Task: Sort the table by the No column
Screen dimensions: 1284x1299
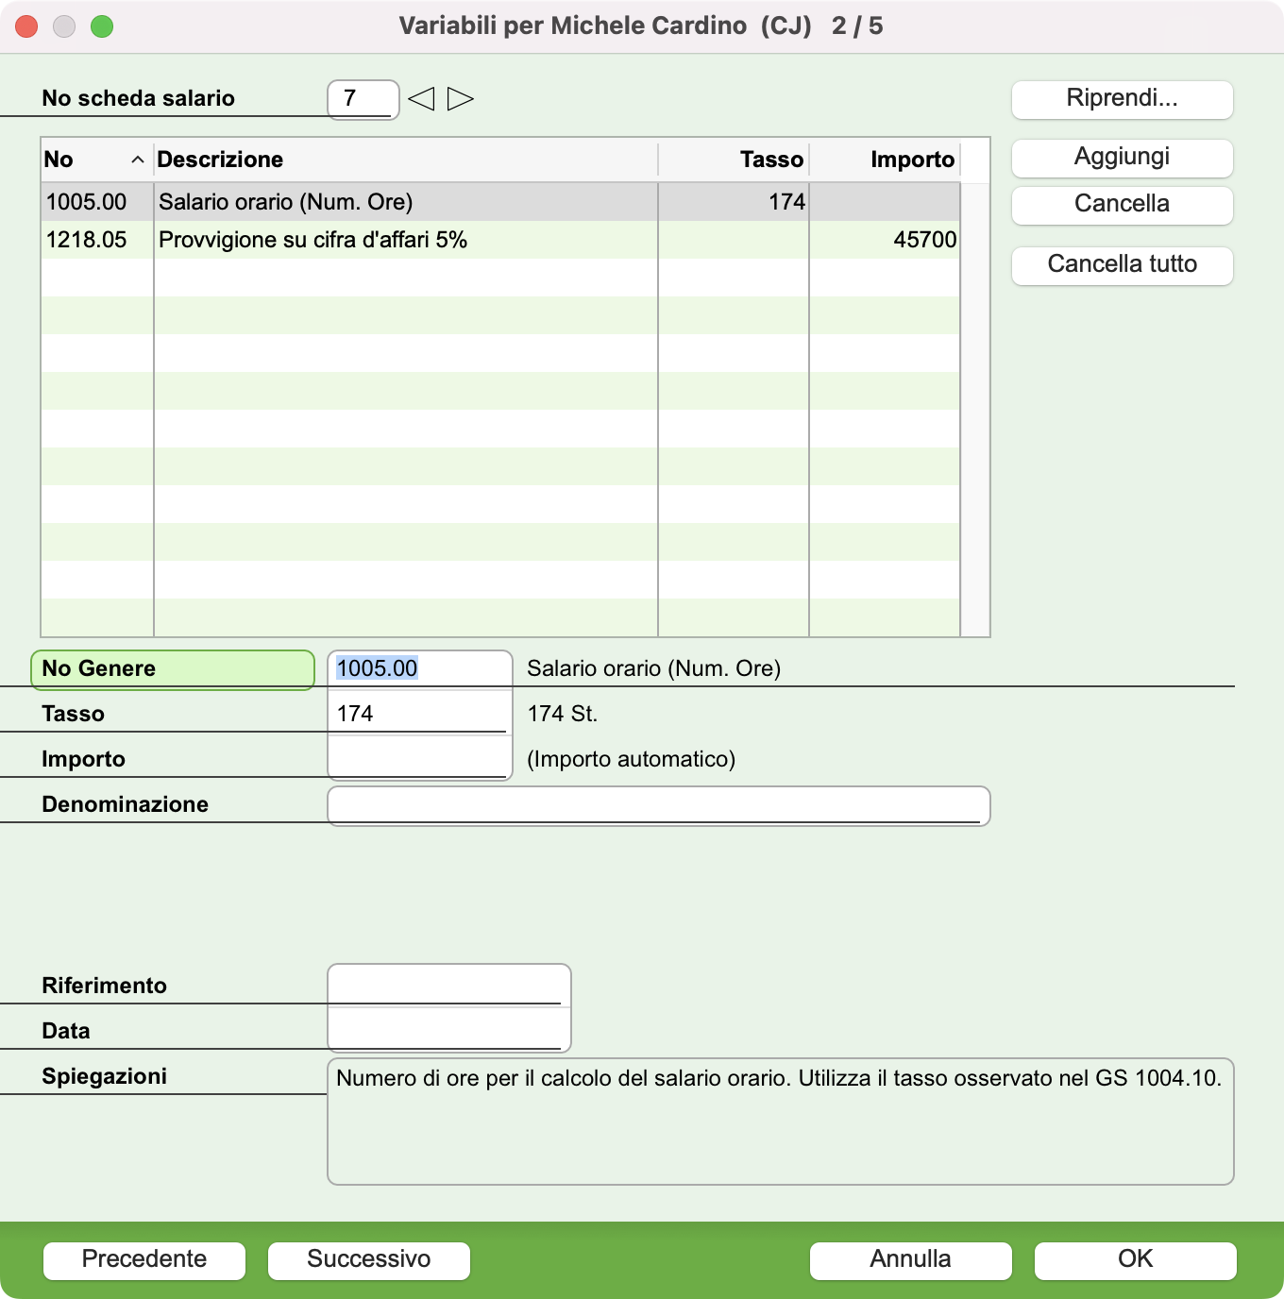Action: click(x=96, y=160)
